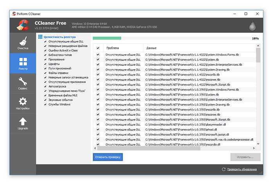
Task: Click the Целостность реестра heading
Action: (x=59, y=37)
